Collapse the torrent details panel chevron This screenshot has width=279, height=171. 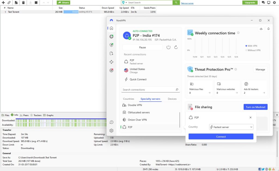[277, 115]
